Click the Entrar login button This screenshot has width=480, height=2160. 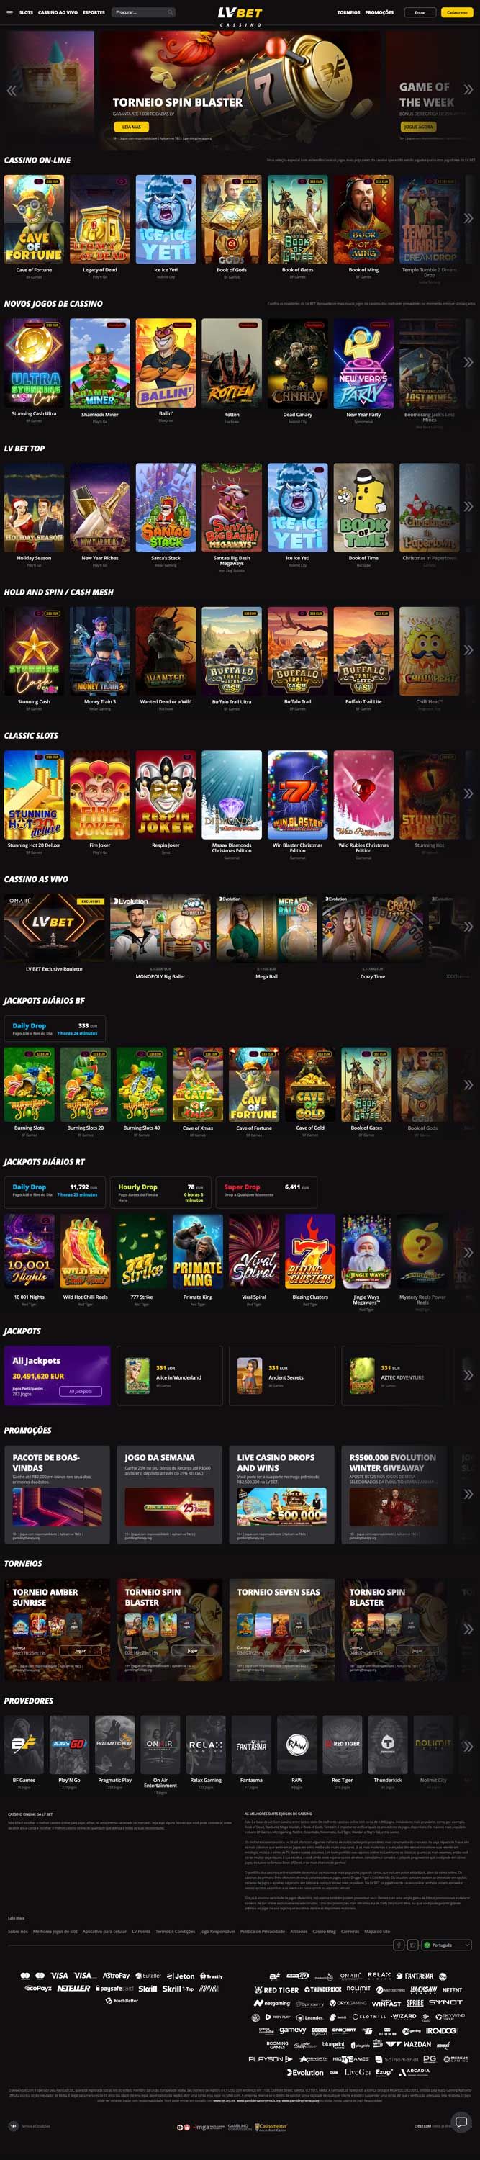click(420, 12)
